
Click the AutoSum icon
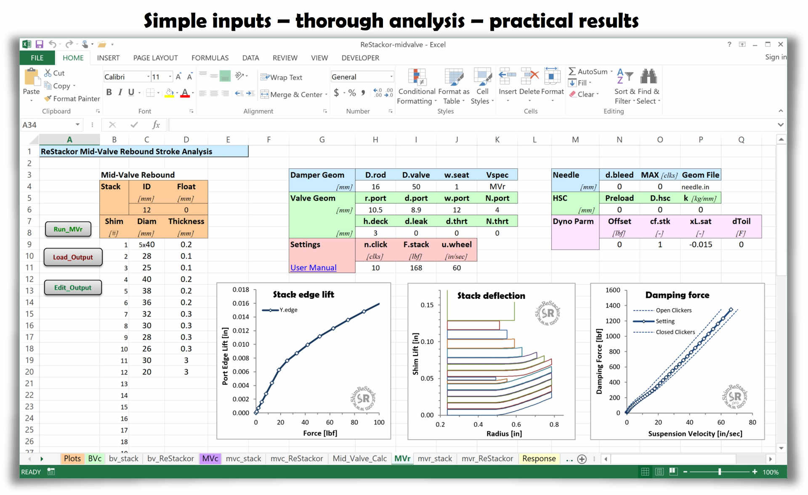[572, 71]
